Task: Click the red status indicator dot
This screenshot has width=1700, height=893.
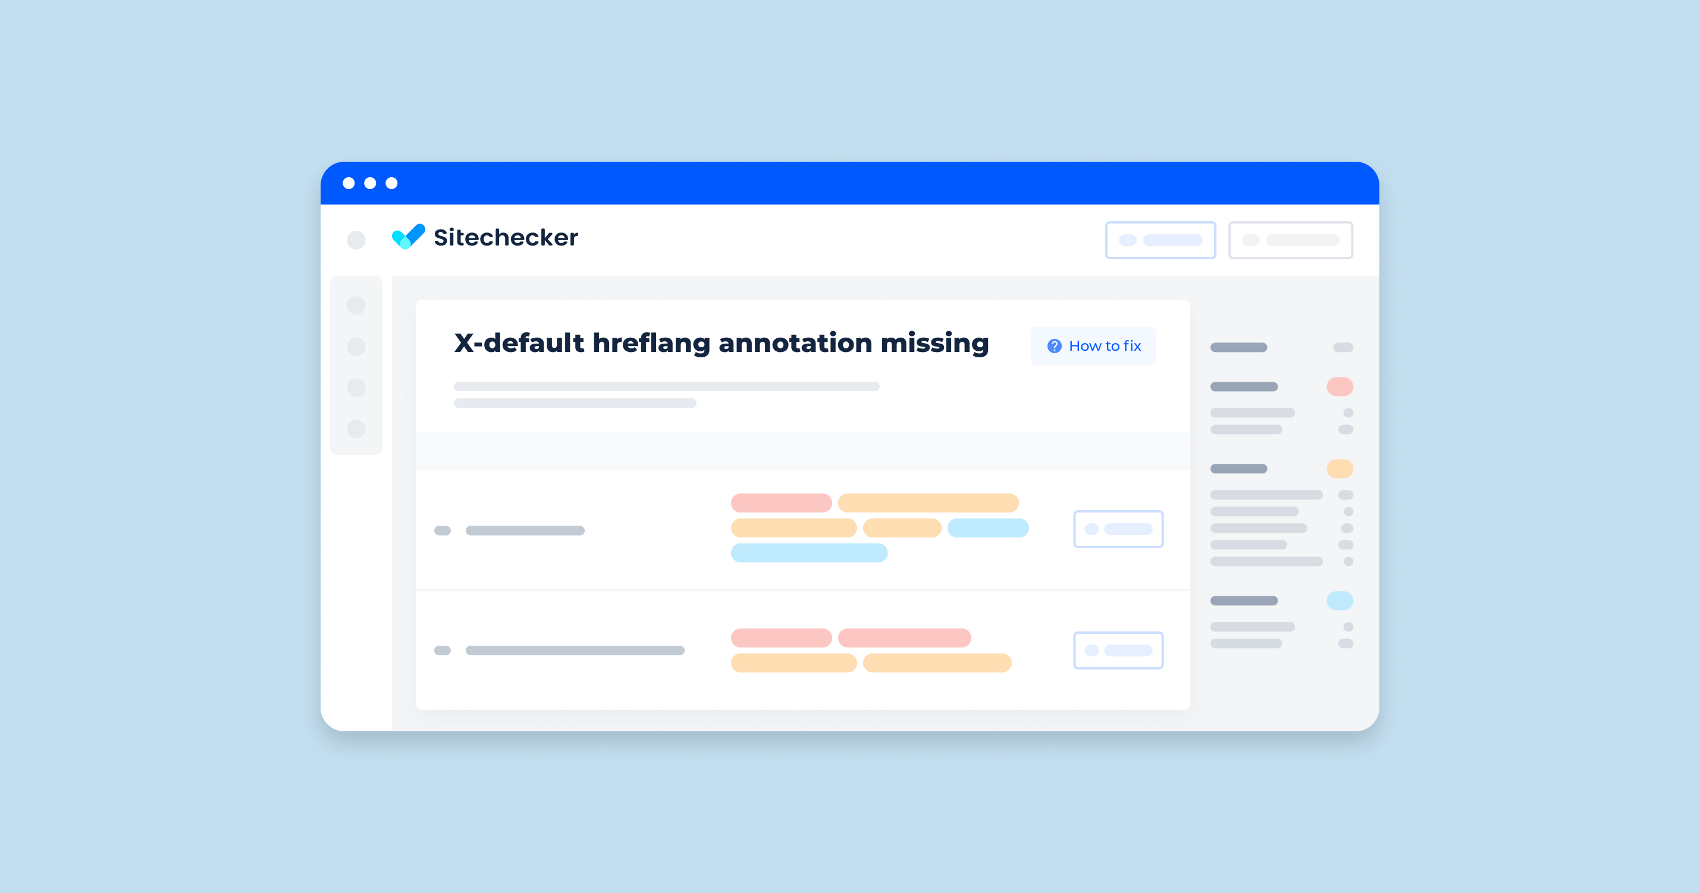Action: tap(1339, 386)
